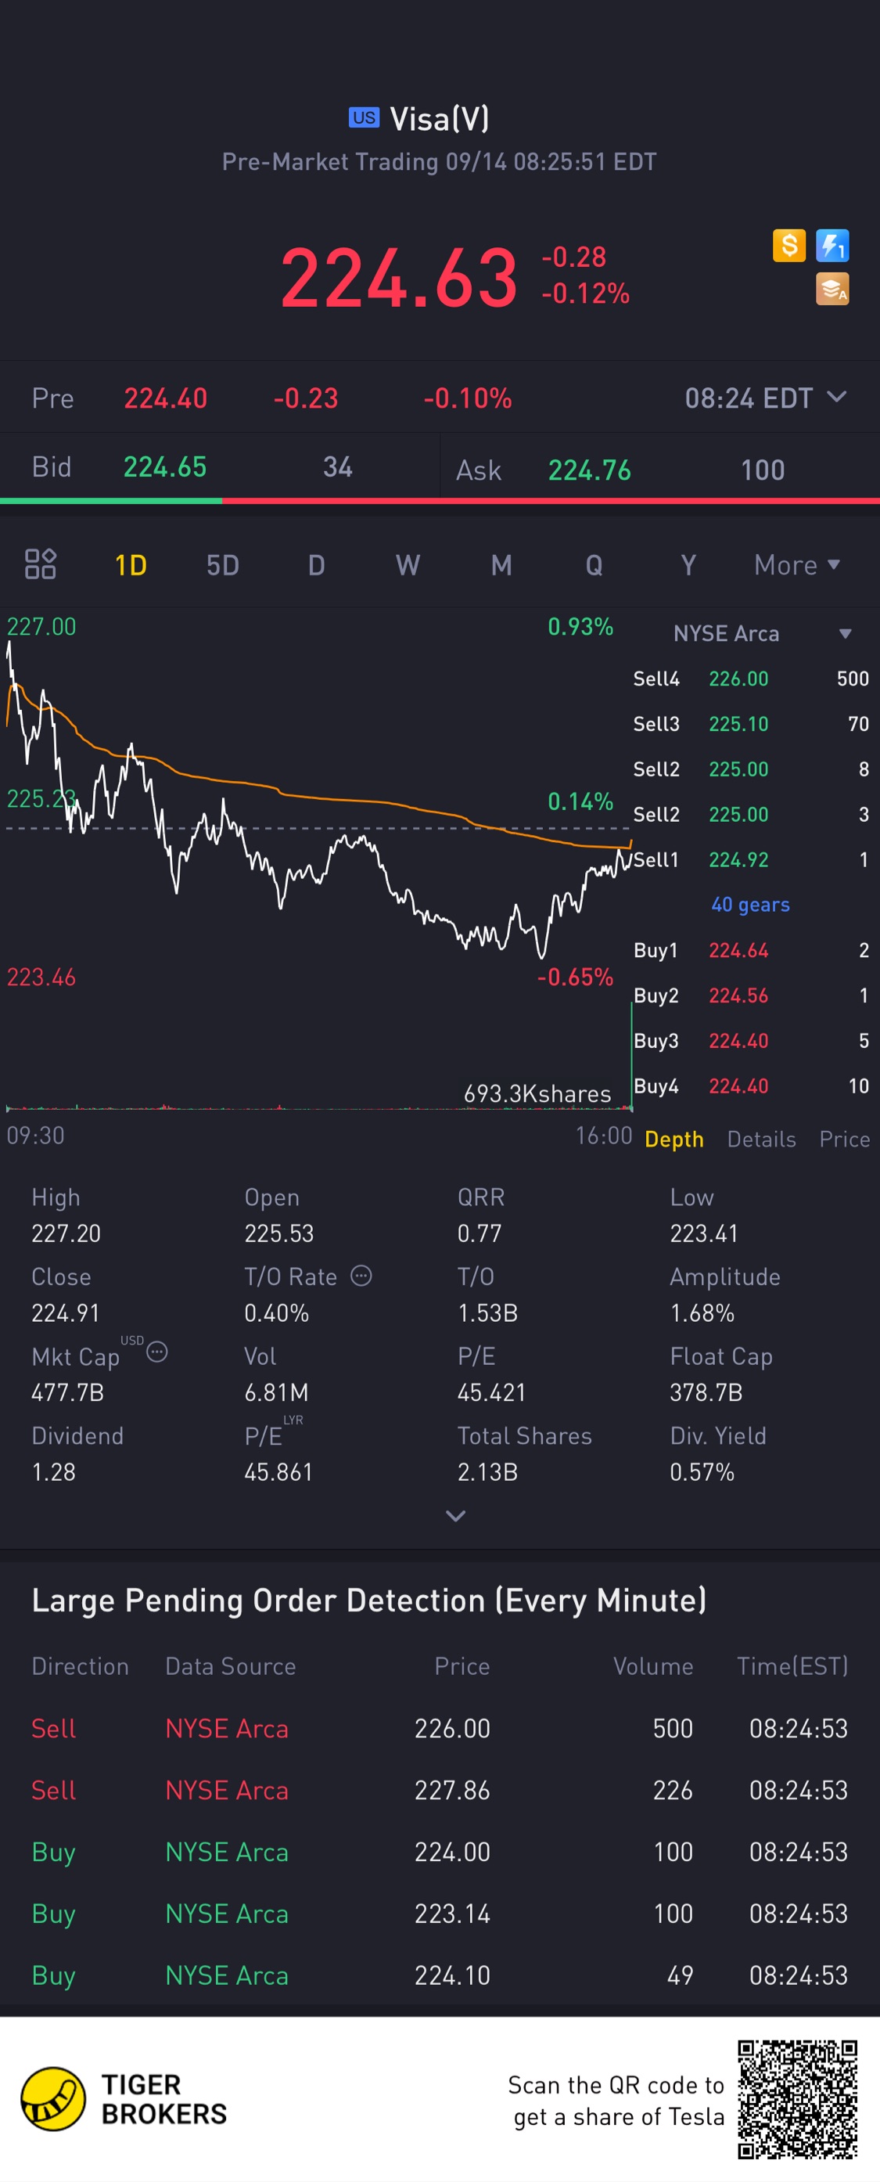This screenshot has width=880, height=2182.
Task: Expand more stock statistics chevron
Action: click(x=456, y=1516)
